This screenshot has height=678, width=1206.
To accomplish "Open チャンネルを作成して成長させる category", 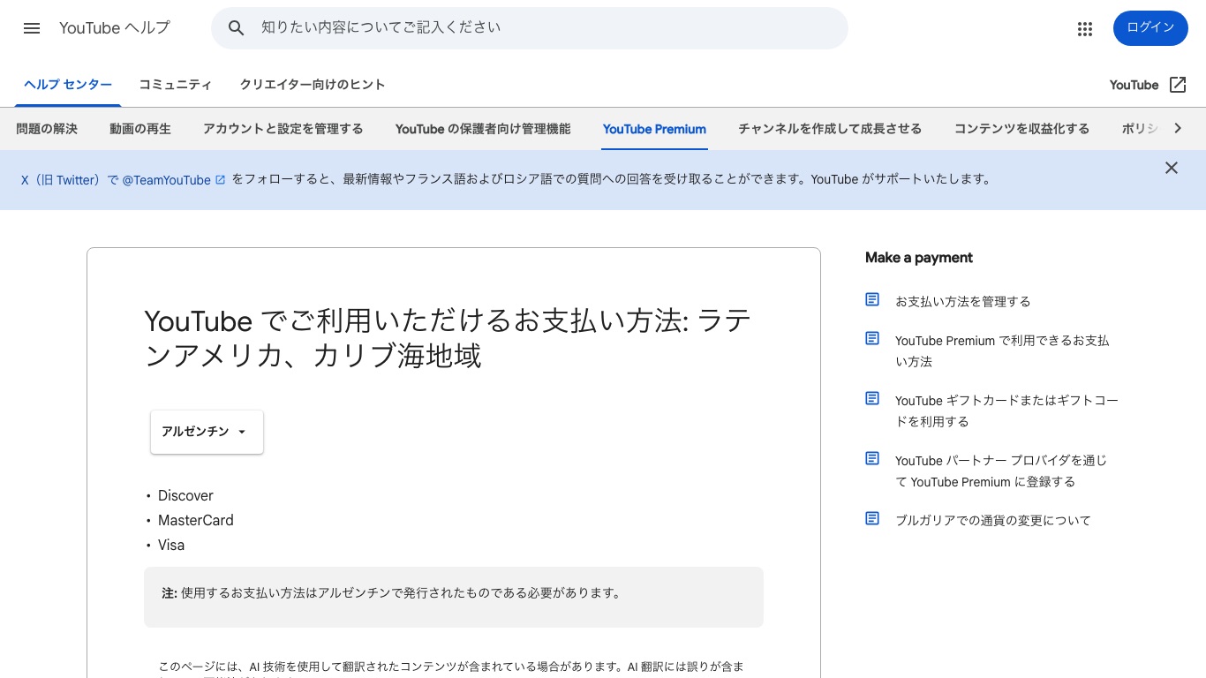I will pos(830,129).
